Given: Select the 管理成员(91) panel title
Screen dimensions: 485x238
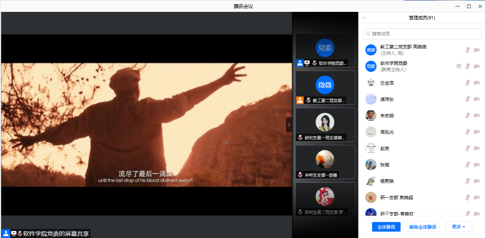Looking at the screenshot, I should [422, 18].
